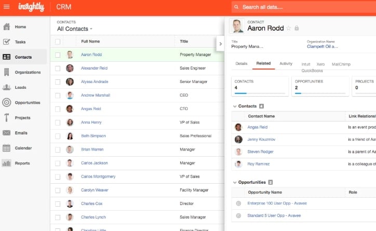This screenshot has width=376, height=231.
Task: Click target icon for Standard 5 User Opp
Action: 238,215
